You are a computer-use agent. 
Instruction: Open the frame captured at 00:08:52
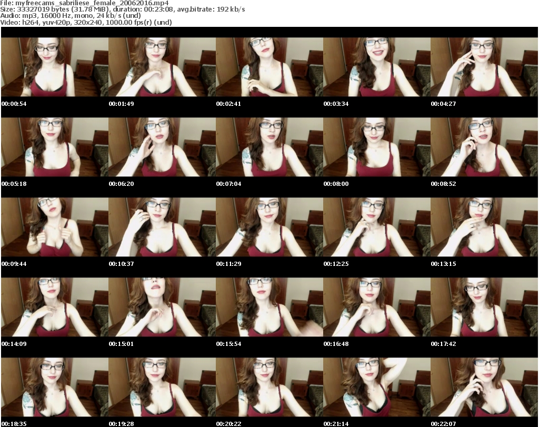[x=484, y=147]
